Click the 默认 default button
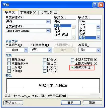Screen dimensions: 106x108 click(x=13, y=103)
